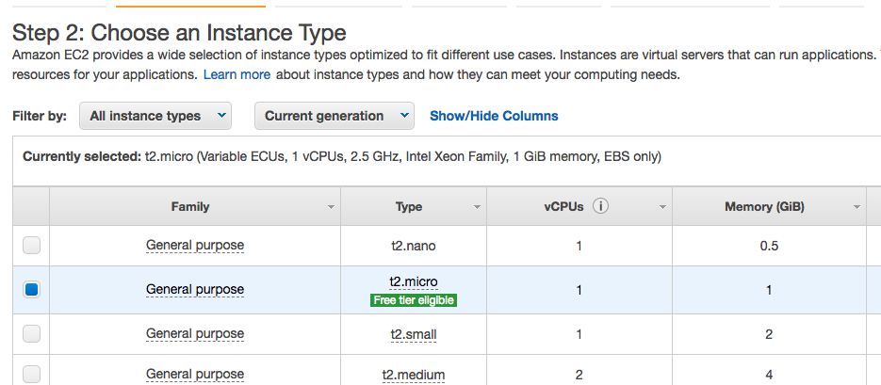Click the vCPUs column sort arrow

(x=662, y=207)
